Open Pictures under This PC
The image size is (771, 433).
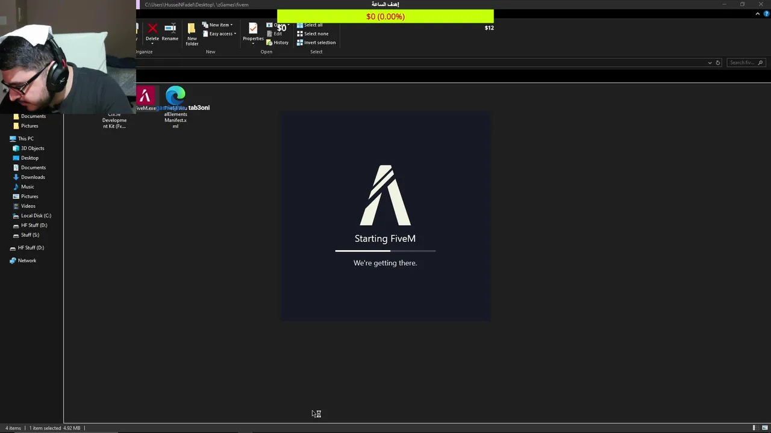coord(25,196)
